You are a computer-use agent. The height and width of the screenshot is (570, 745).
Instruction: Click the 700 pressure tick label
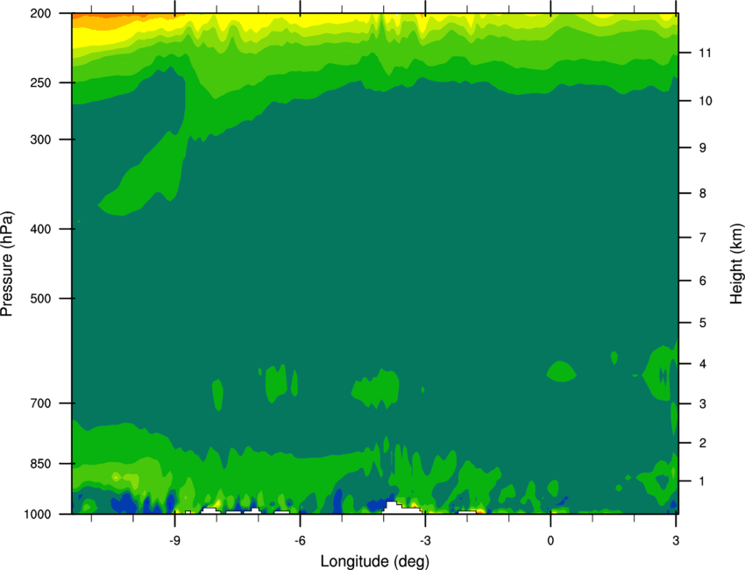[x=41, y=403]
